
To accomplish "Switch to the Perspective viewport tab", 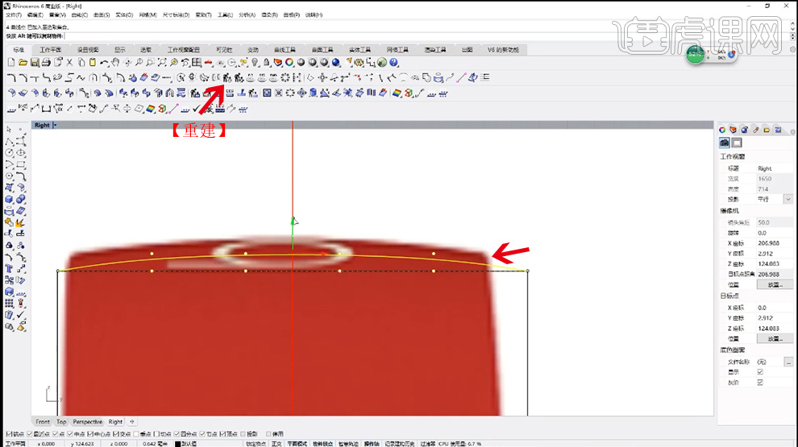I will [88, 421].
